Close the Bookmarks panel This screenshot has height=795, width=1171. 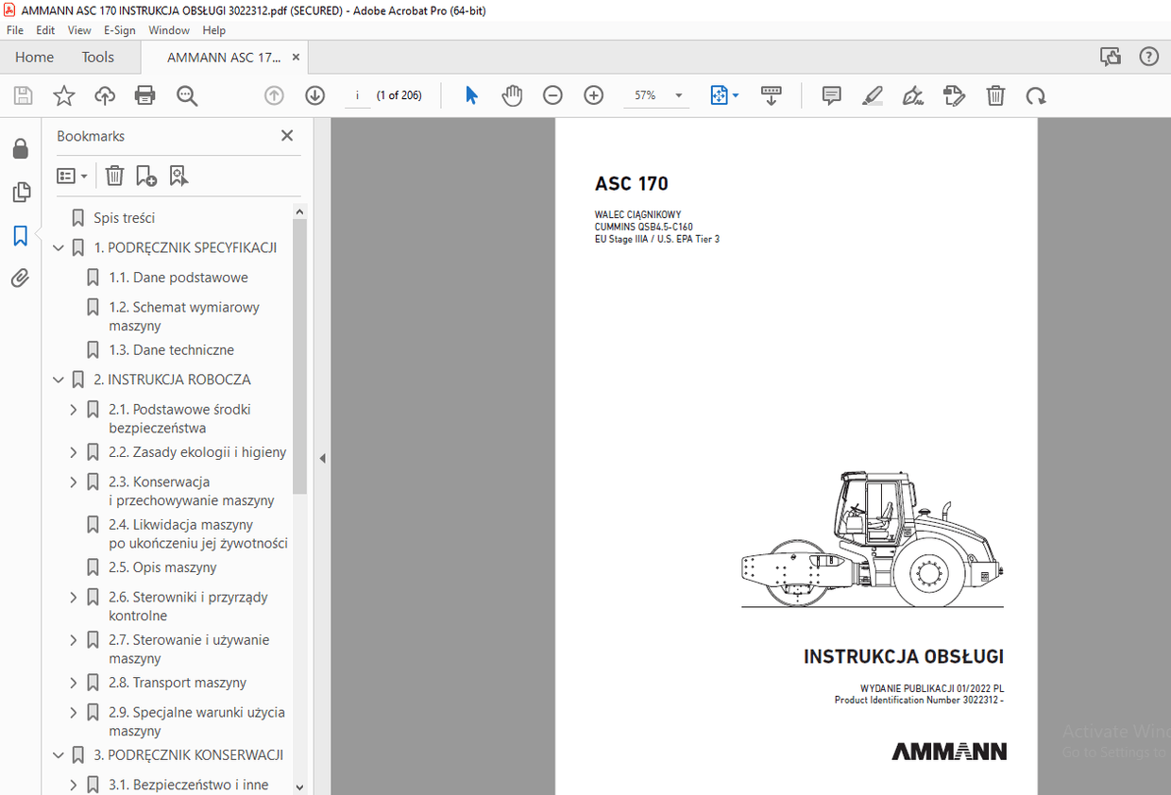point(286,135)
